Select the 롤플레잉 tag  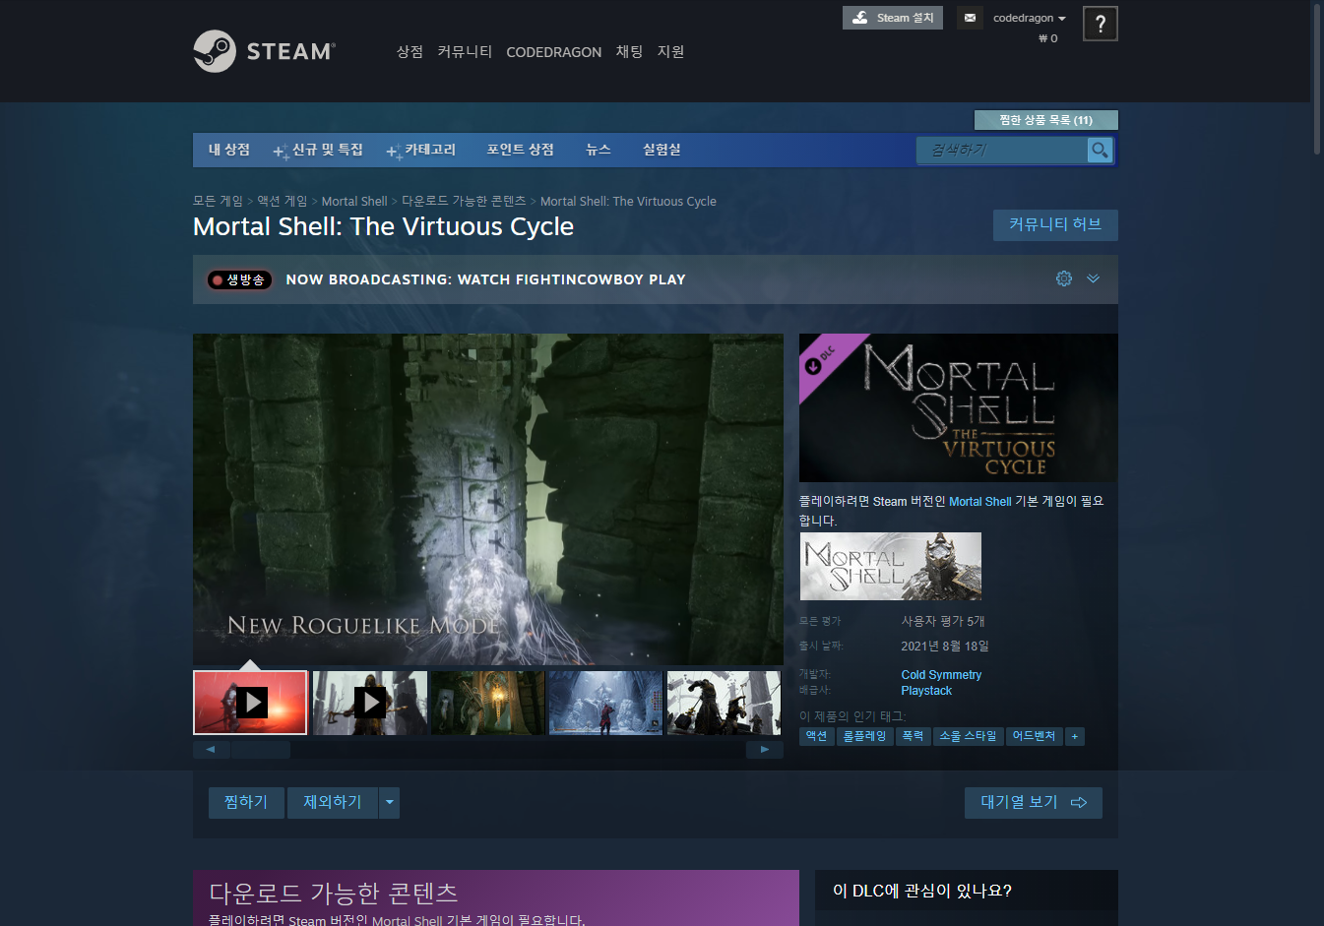click(x=865, y=736)
